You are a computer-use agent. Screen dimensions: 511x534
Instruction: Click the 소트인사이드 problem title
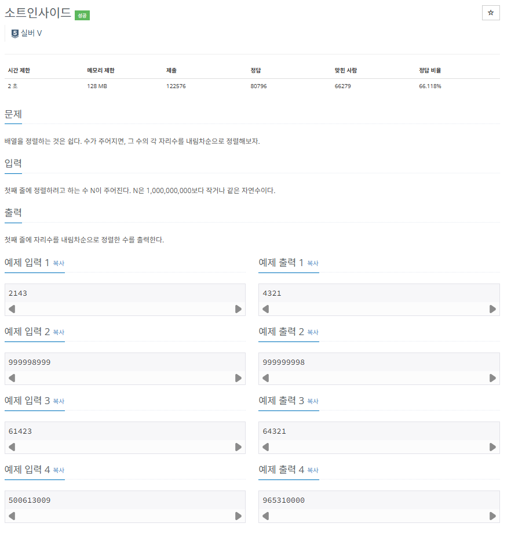[x=38, y=13]
